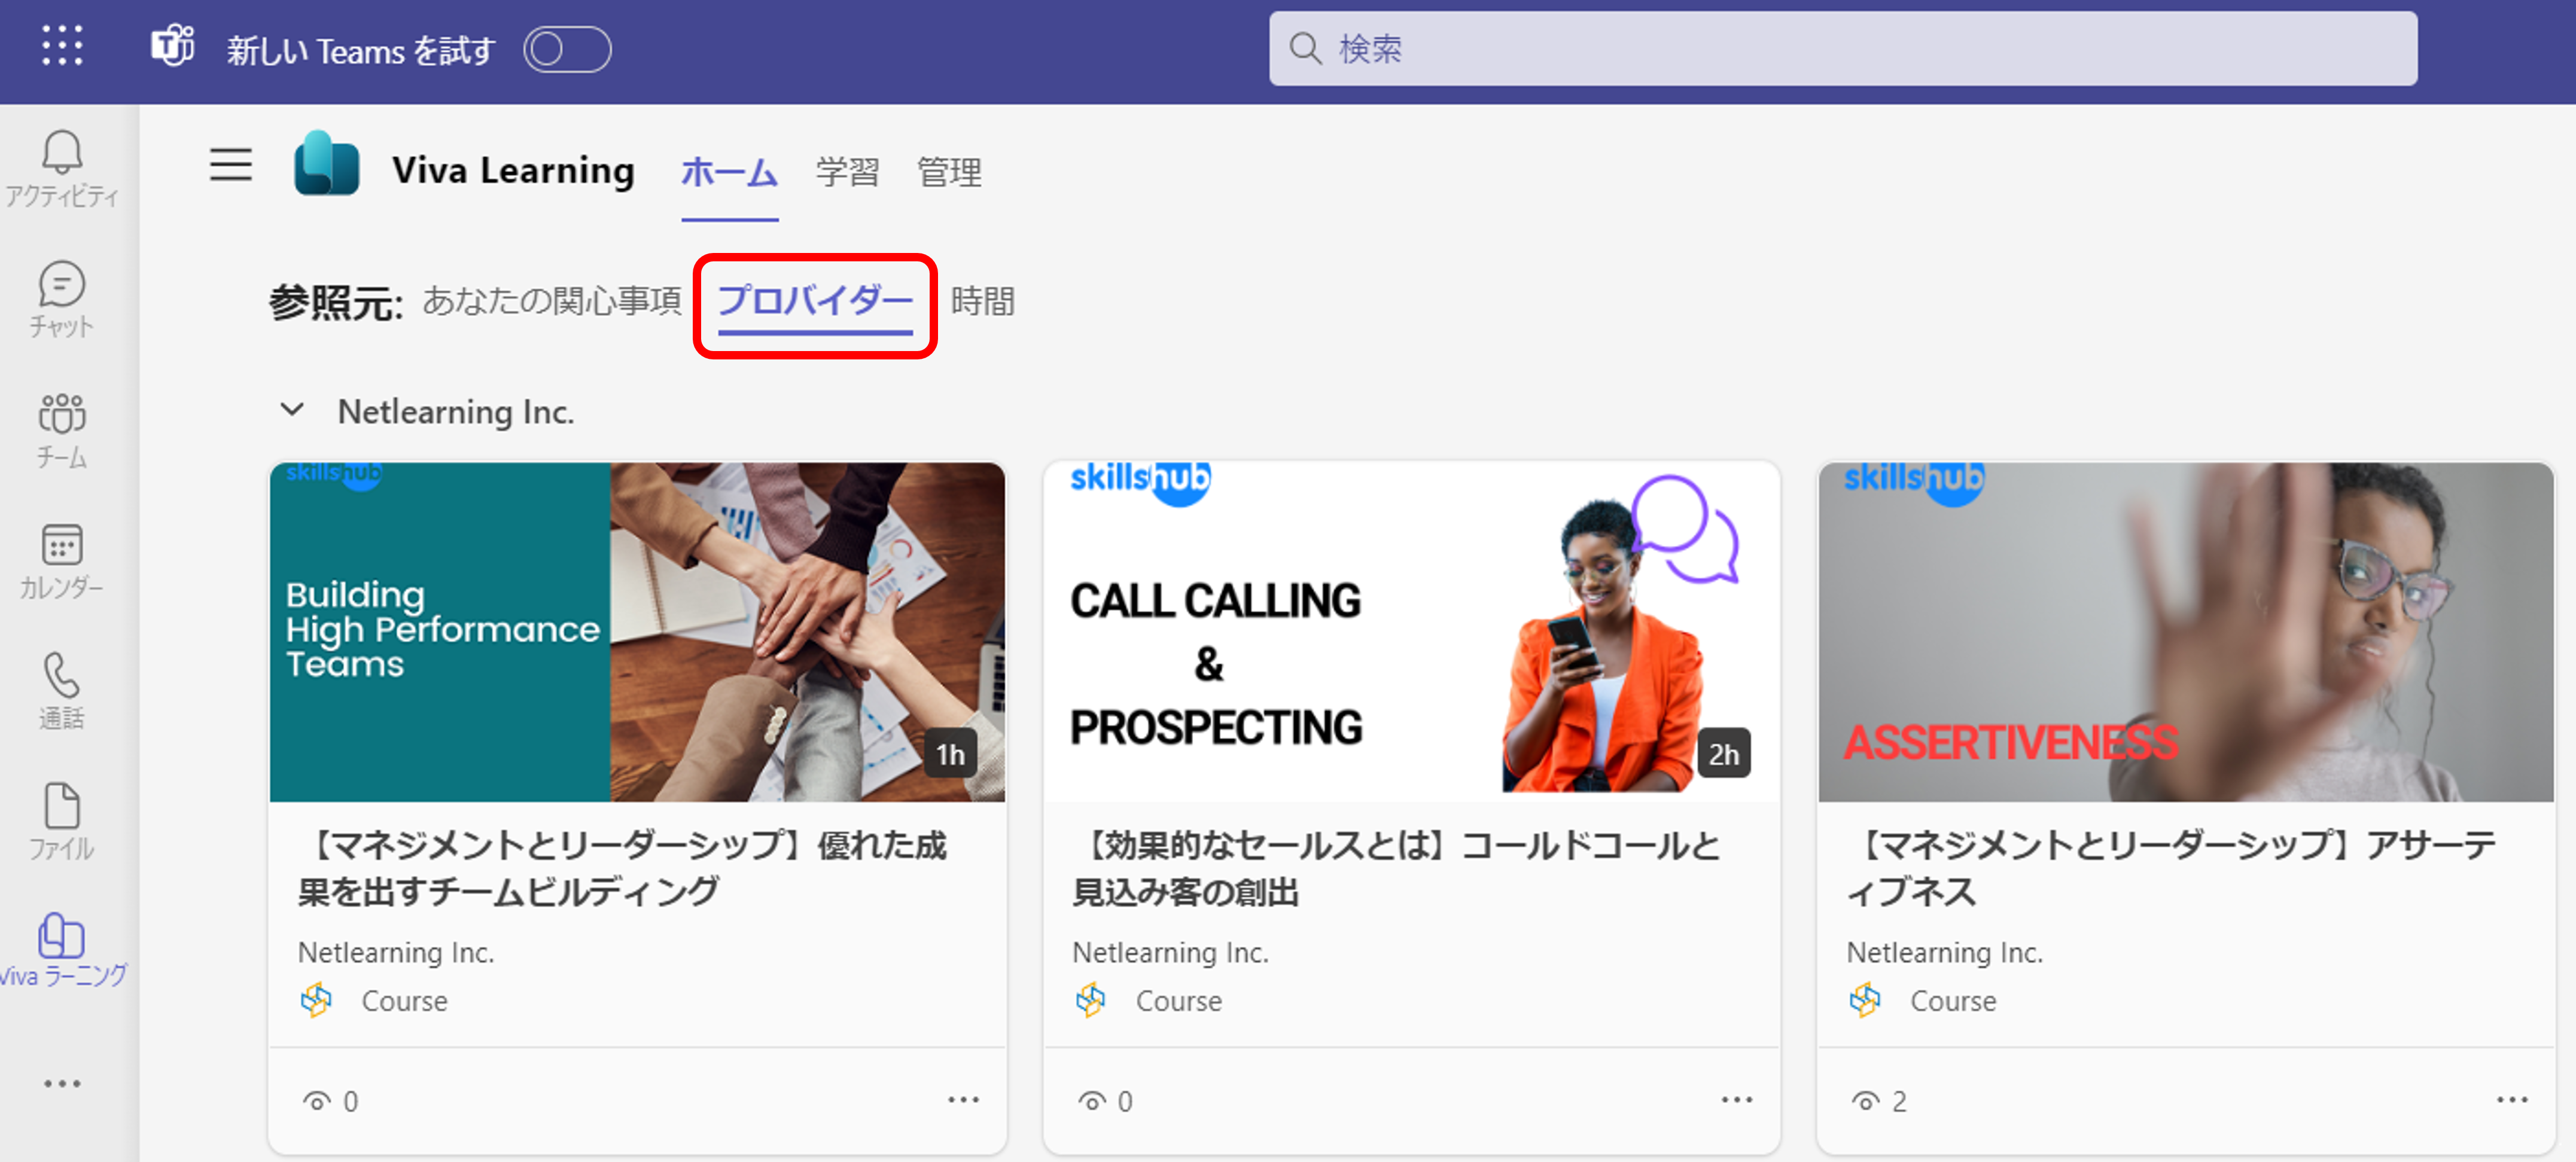The image size is (2576, 1162).
Task: Open more options on アサーティブネス card
Action: click(2512, 1099)
